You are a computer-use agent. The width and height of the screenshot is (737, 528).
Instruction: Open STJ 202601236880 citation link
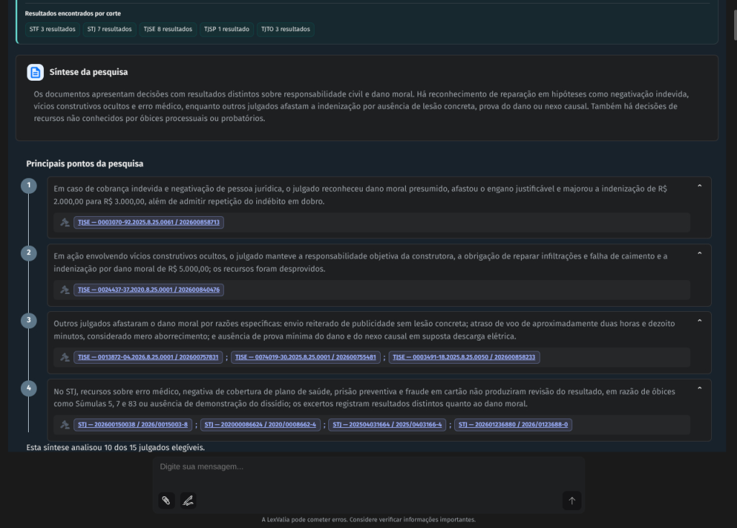point(513,424)
